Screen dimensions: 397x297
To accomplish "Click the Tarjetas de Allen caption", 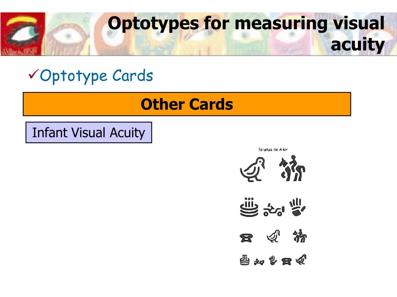I will point(273,150).
